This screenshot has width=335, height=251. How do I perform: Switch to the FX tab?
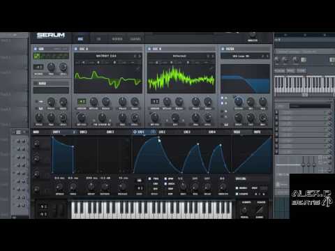tap(98, 39)
